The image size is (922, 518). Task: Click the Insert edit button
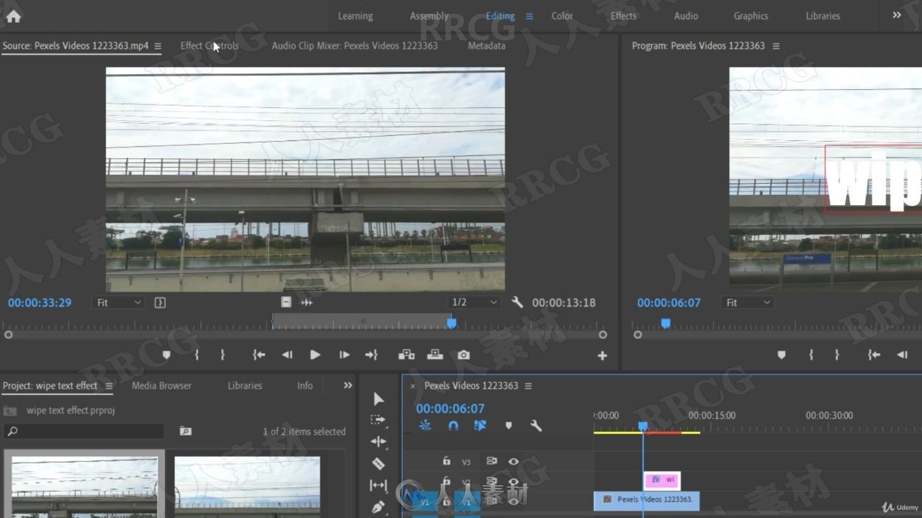406,355
